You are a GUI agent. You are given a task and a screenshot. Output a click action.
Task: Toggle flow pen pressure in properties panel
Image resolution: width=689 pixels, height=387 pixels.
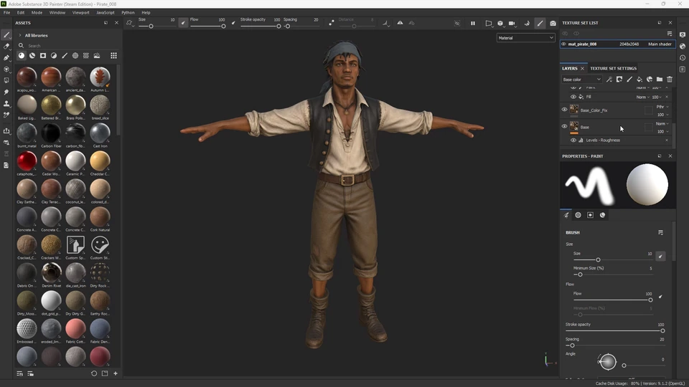click(x=660, y=297)
